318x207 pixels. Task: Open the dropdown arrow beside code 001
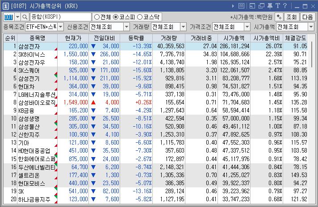(18, 17)
